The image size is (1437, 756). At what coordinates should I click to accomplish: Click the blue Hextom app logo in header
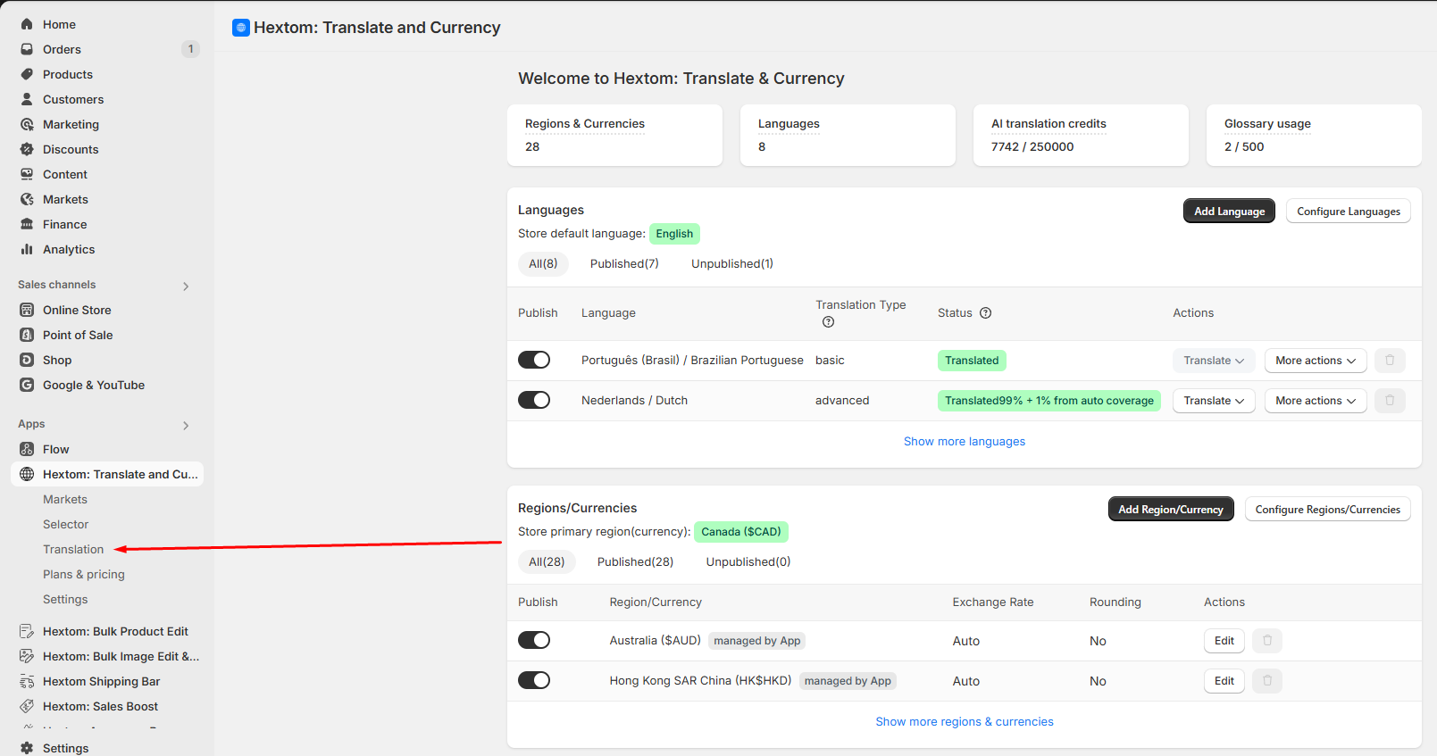coord(240,28)
